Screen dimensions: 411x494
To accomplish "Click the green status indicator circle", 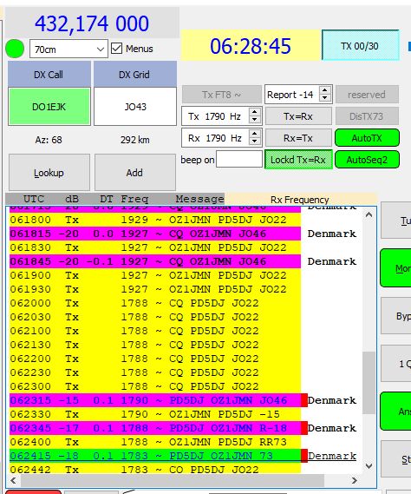I will [x=15, y=49].
